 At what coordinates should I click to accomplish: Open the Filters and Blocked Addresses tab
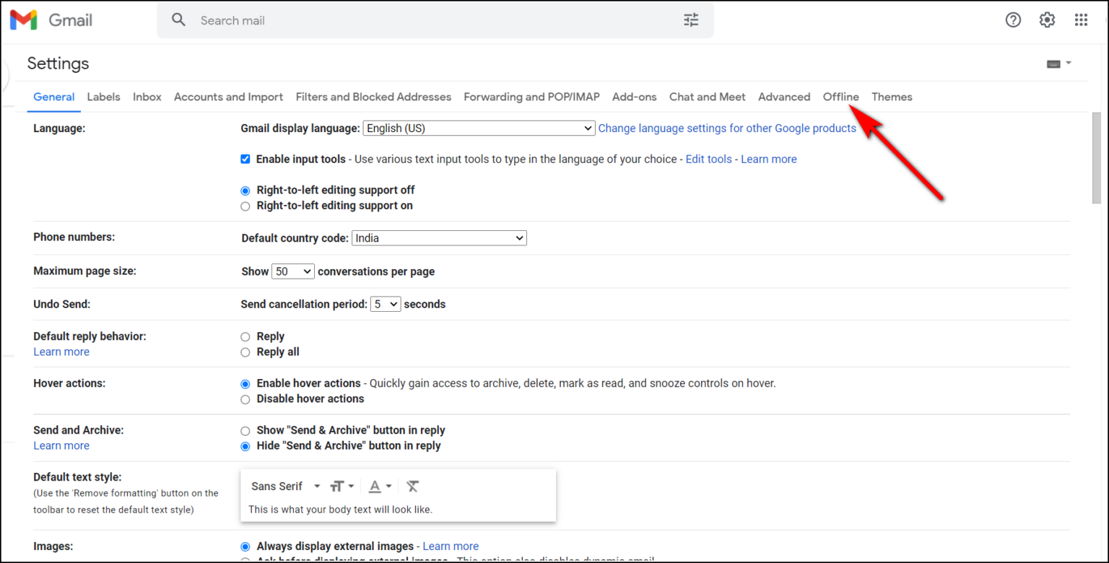373,97
